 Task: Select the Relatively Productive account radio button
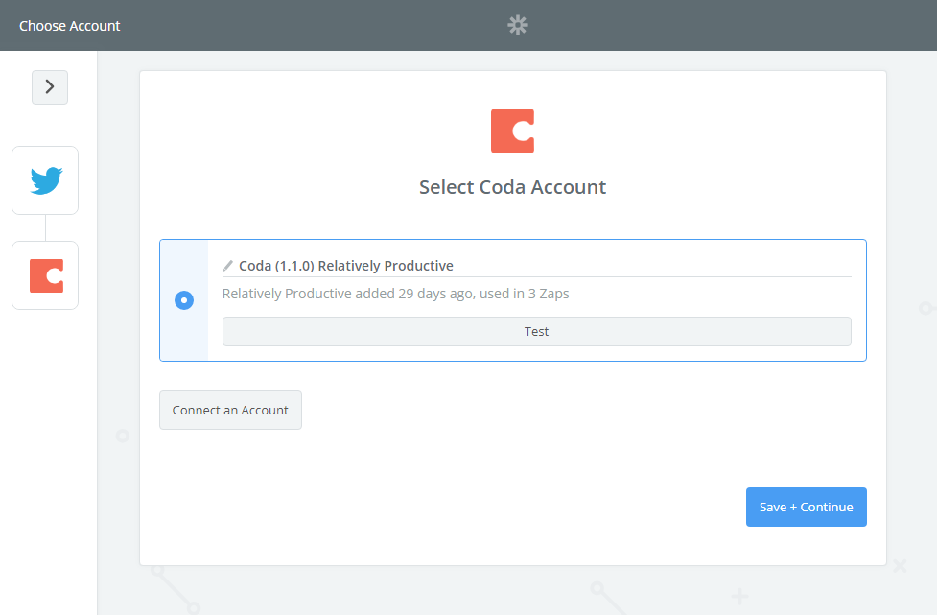[x=184, y=300]
